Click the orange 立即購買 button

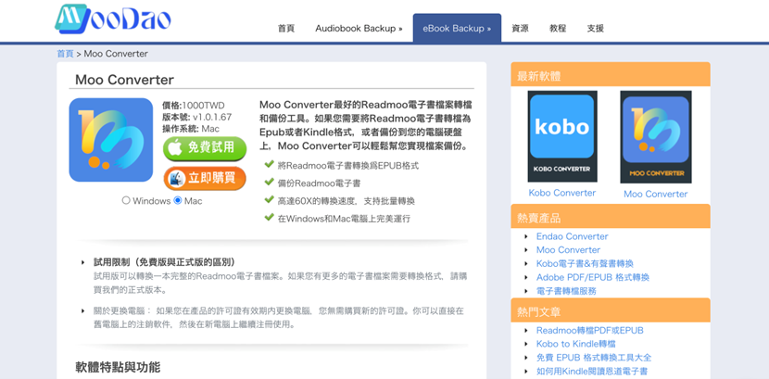click(205, 178)
